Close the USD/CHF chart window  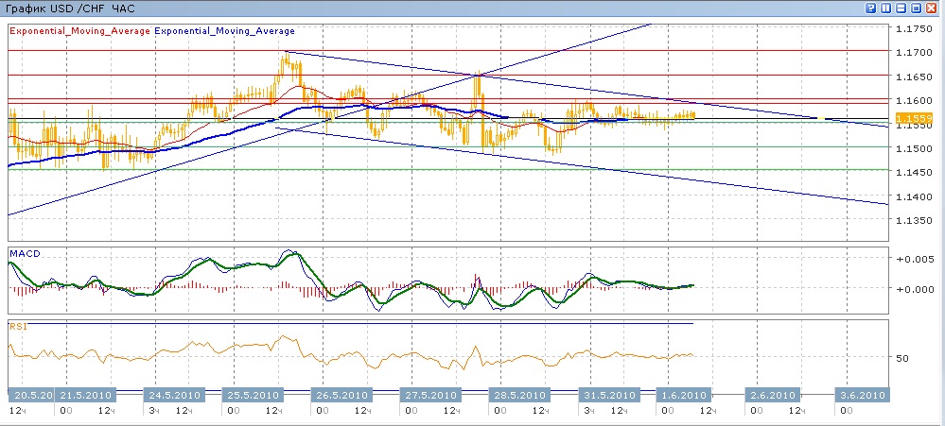(x=932, y=8)
